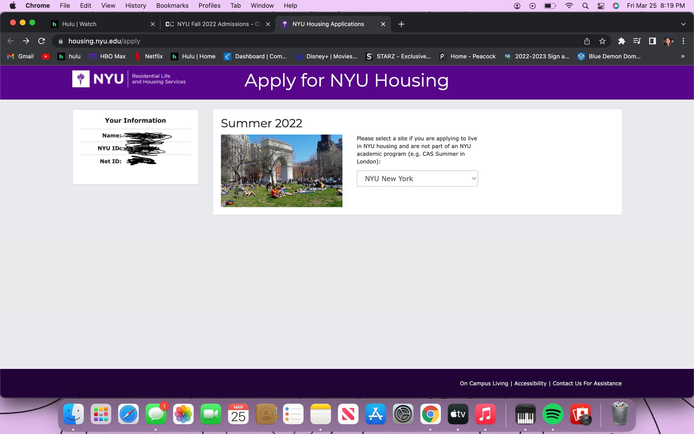This screenshot has height=434, width=694.
Task: Open the Chrome side panel icon
Action: click(652, 41)
